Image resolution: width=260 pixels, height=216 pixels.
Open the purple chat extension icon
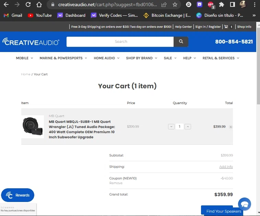pyautogui.click(x=200, y=4)
